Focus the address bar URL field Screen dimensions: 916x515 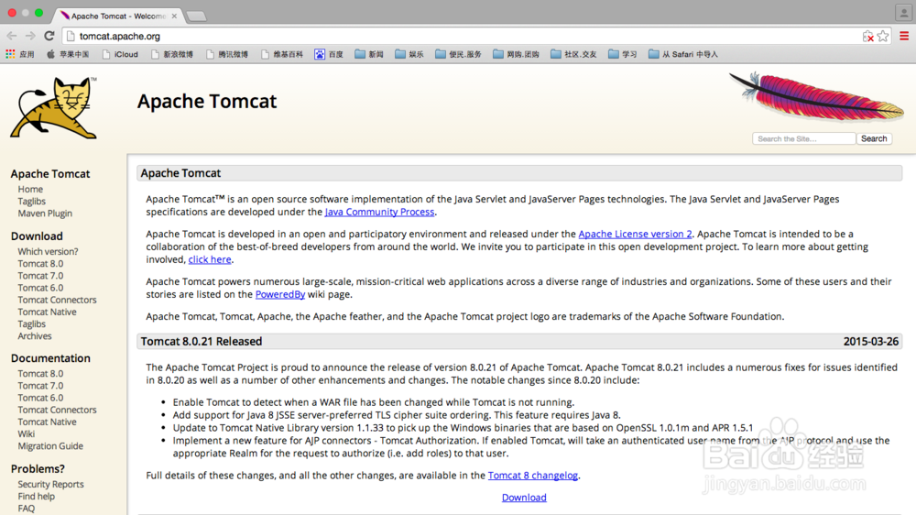coord(462,37)
